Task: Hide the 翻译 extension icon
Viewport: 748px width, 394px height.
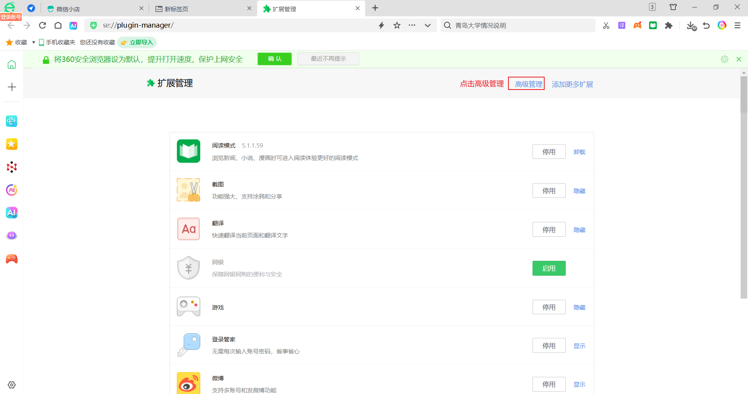Action: (x=579, y=230)
